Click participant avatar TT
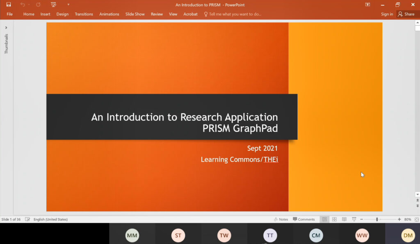Image resolution: width=420 pixels, height=244 pixels. click(x=270, y=235)
